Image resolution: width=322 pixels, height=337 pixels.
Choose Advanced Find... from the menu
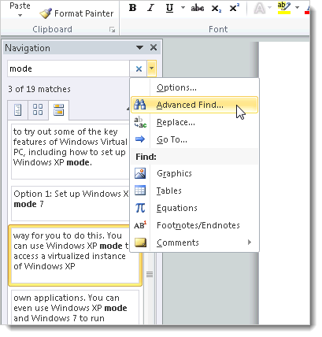click(194, 105)
